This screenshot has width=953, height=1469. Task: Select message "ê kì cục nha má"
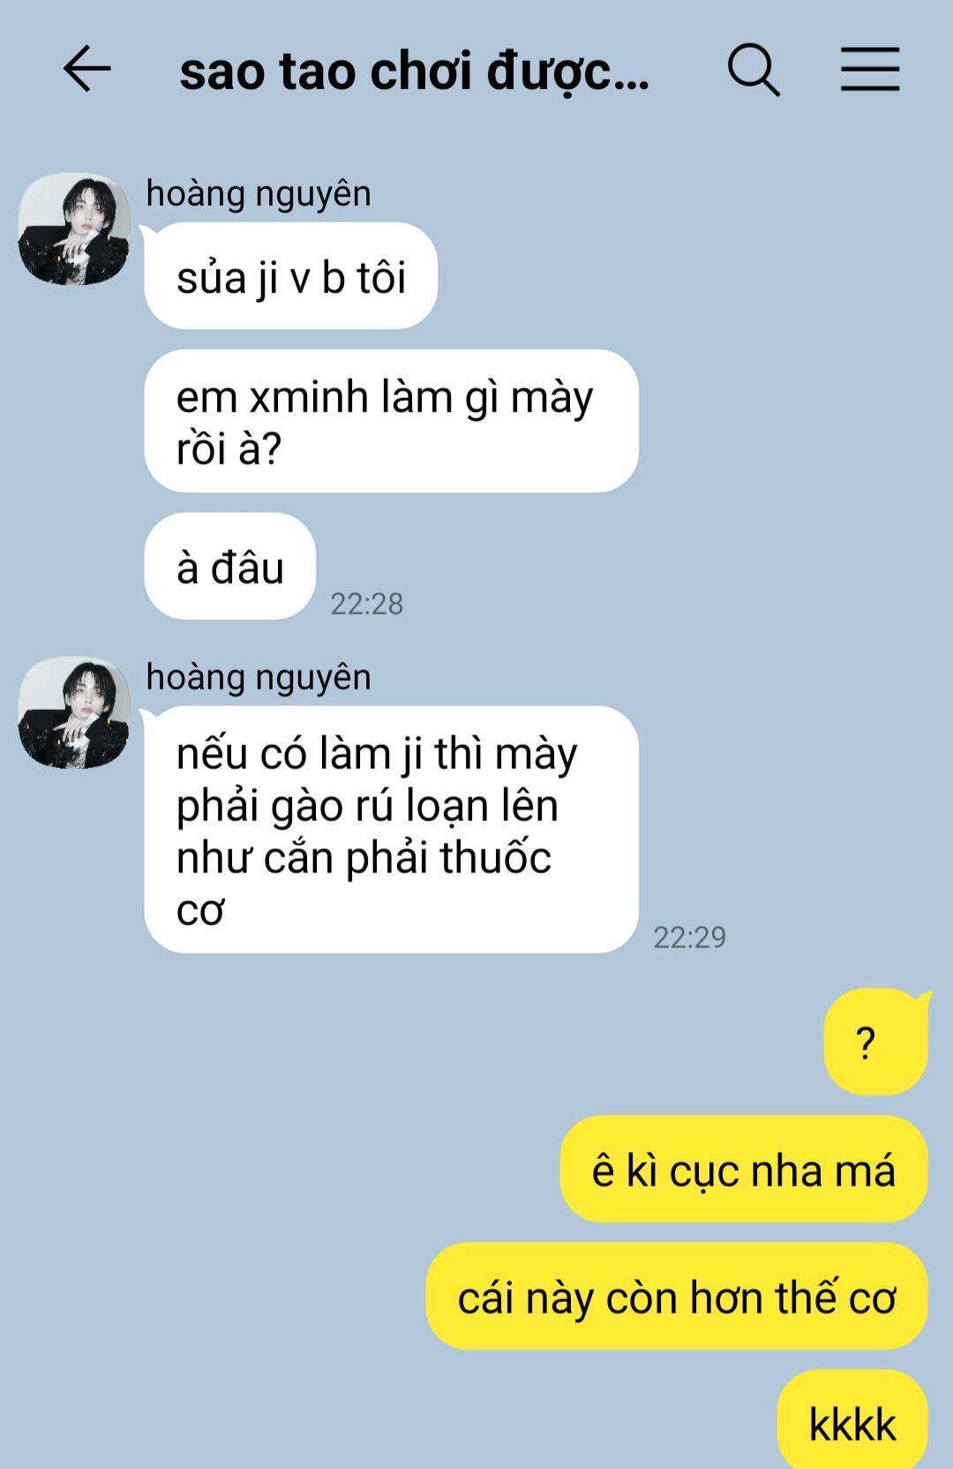[743, 1169]
